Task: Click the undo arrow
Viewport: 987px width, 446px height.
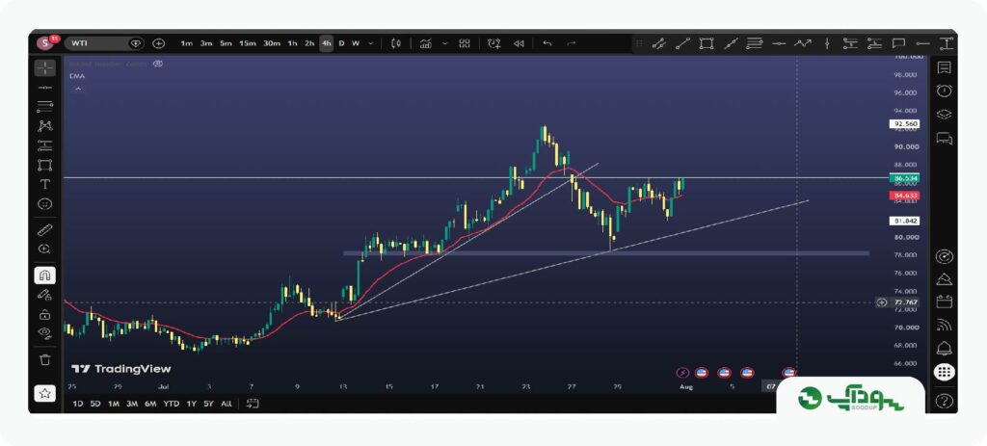Action: (x=547, y=43)
